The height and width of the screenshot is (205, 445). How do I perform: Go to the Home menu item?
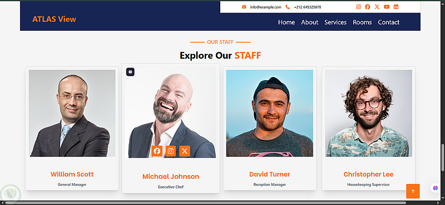(x=286, y=22)
